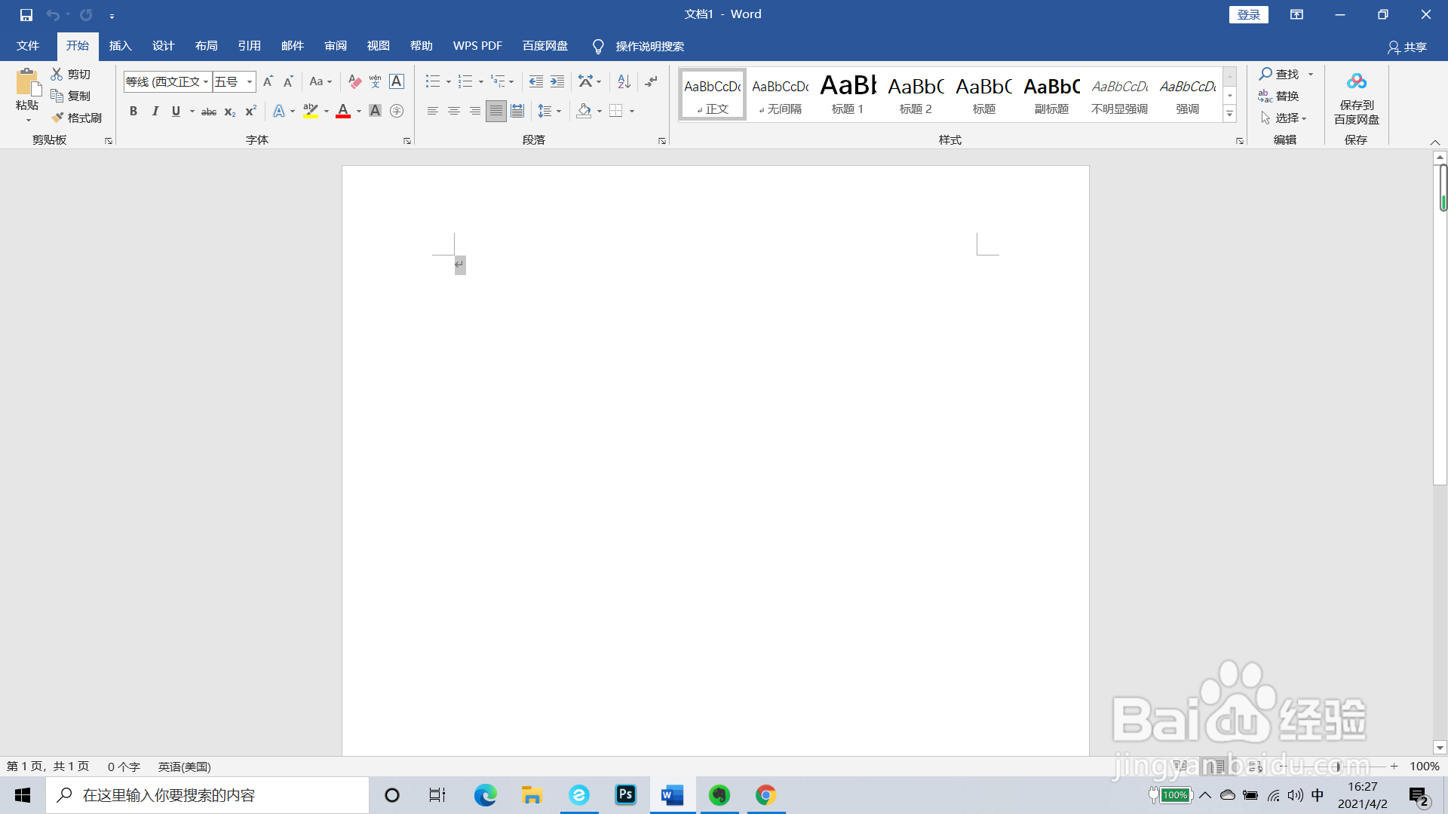The width and height of the screenshot is (1448, 814).
Task: Click the Format Painter (格式刷) icon
Action: [58, 118]
